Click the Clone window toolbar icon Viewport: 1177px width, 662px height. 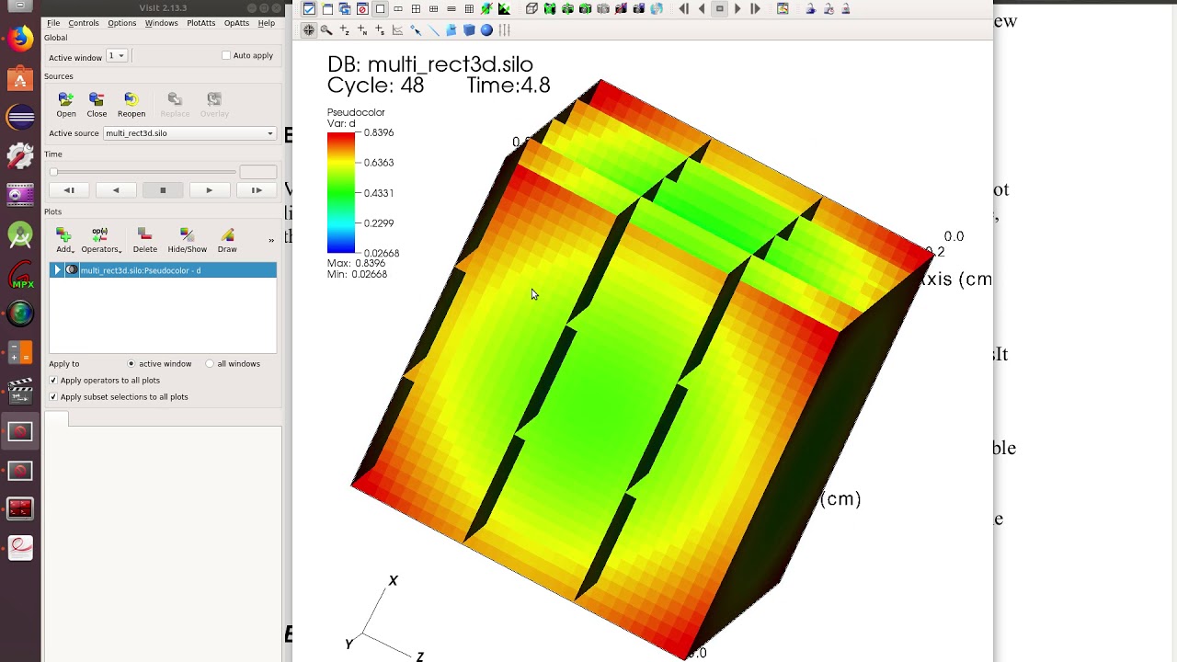coord(345,9)
